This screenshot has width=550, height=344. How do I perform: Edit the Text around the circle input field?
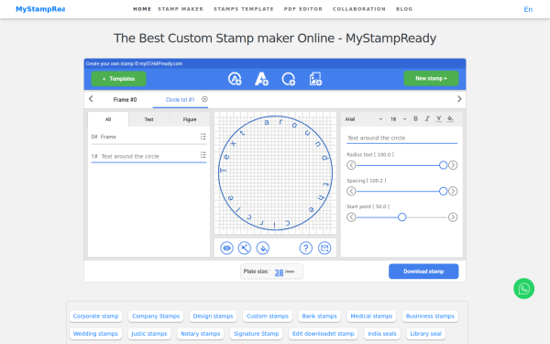coord(402,138)
